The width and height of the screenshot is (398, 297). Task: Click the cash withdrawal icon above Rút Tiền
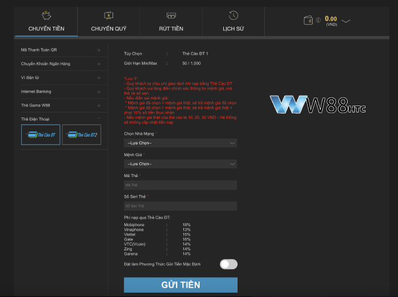click(171, 16)
